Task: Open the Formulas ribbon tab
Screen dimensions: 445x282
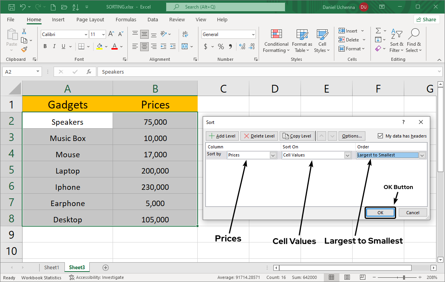Action: (126, 19)
